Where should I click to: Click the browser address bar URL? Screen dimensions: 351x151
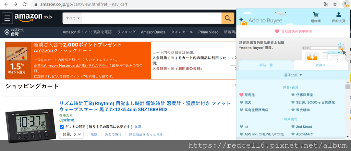coord(84,4)
